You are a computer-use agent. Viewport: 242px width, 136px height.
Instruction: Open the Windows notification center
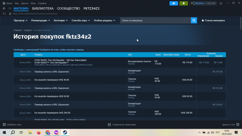236,133
